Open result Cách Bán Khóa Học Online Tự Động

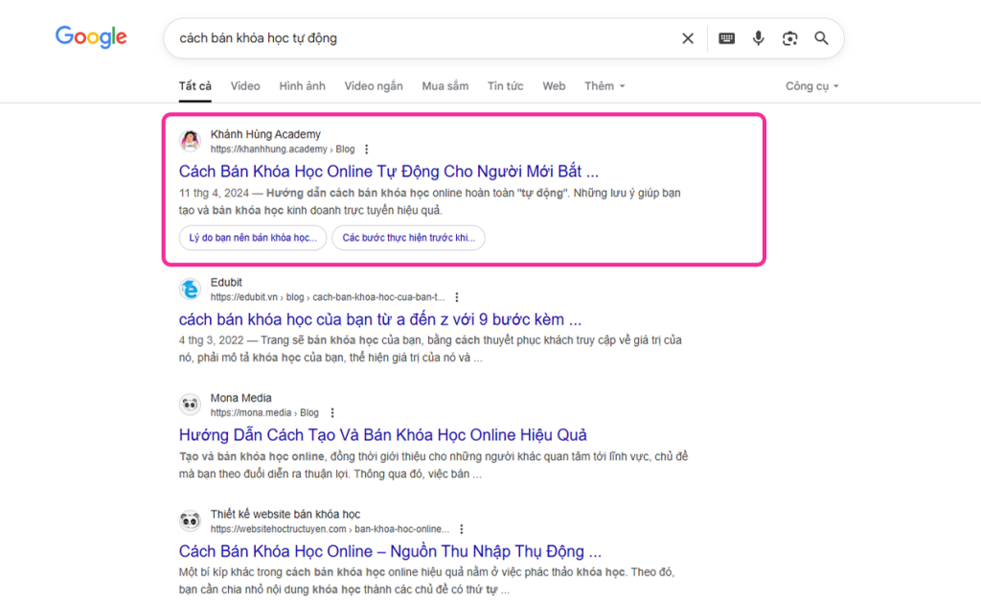[389, 171]
